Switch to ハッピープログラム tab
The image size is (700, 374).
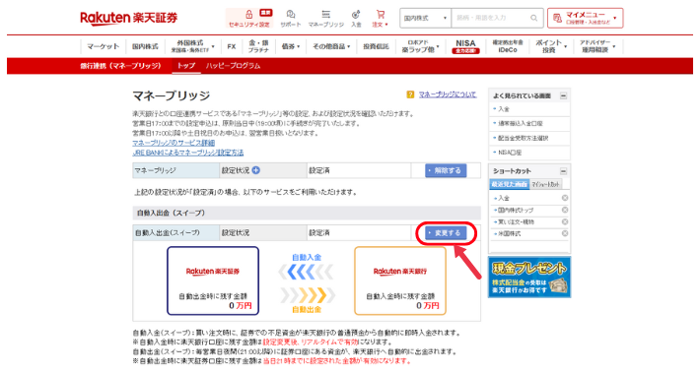point(233,66)
